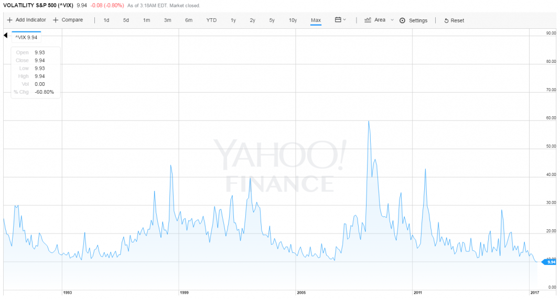Select the YTD time range

point(211,20)
